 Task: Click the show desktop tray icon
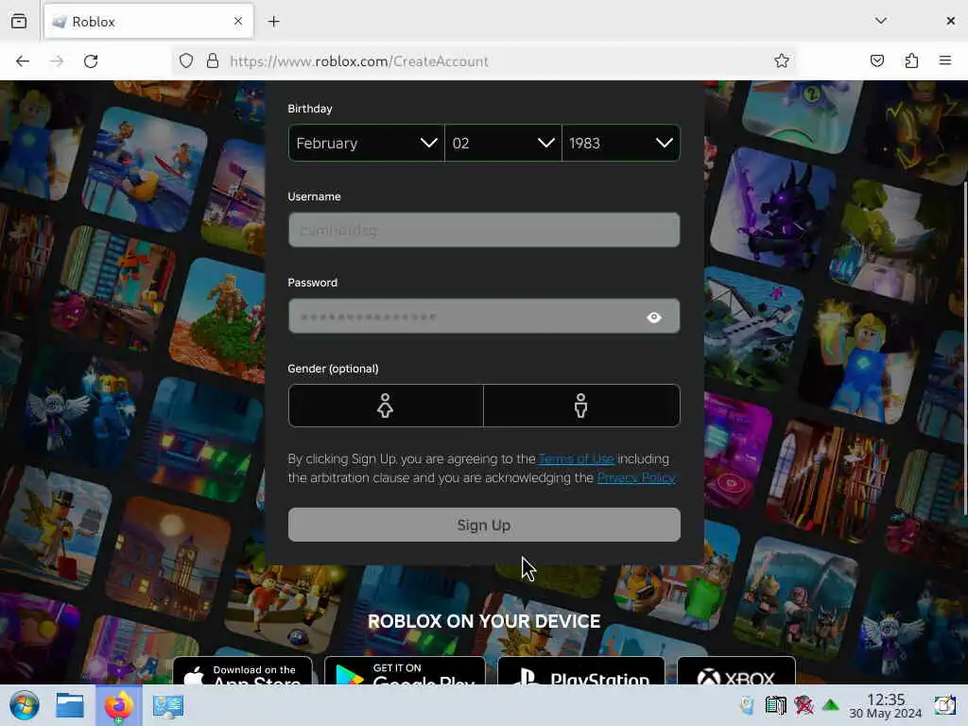[x=944, y=705]
